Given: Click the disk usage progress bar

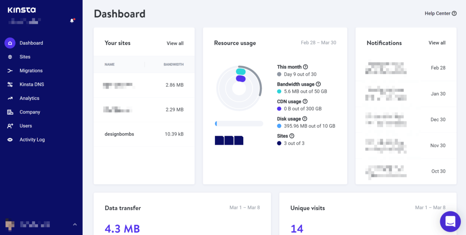Looking at the screenshot, I should tap(239, 124).
